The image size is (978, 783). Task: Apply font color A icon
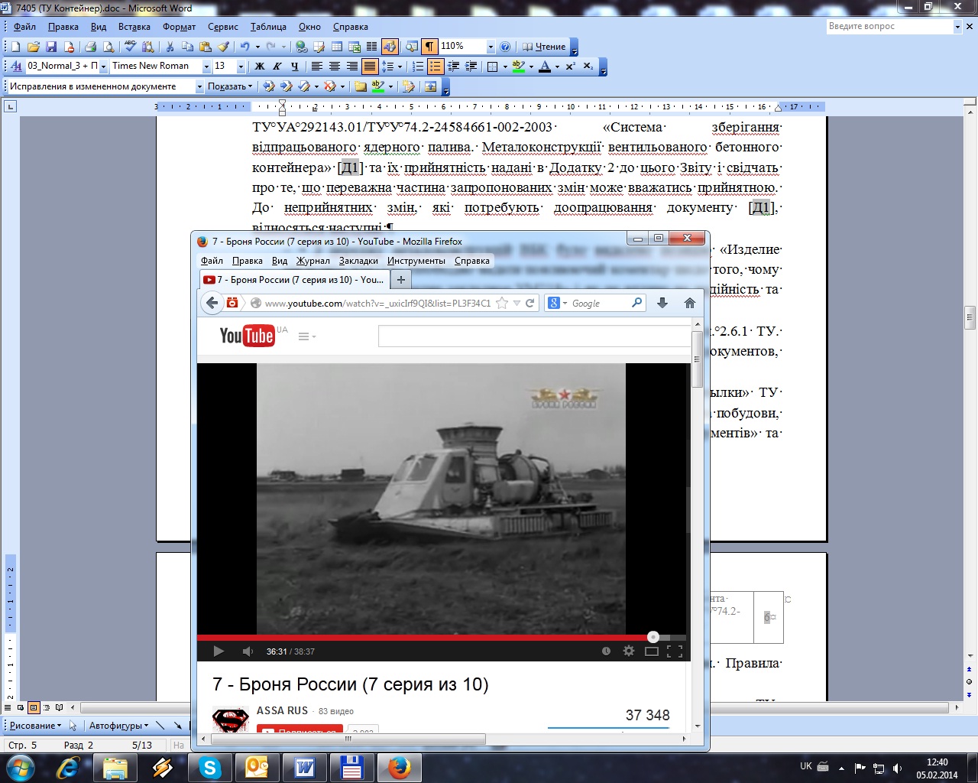point(545,67)
